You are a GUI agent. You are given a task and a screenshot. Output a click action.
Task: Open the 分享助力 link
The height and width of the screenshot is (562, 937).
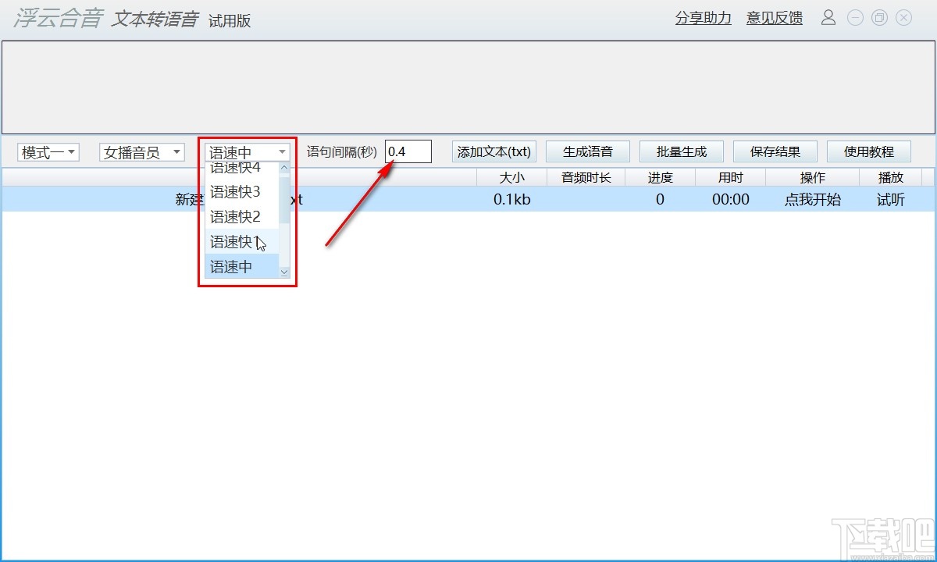(702, 18)
